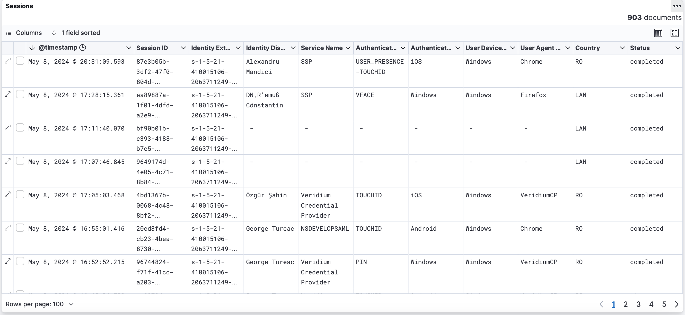Click the display density table icon

[x=658, y=33]
